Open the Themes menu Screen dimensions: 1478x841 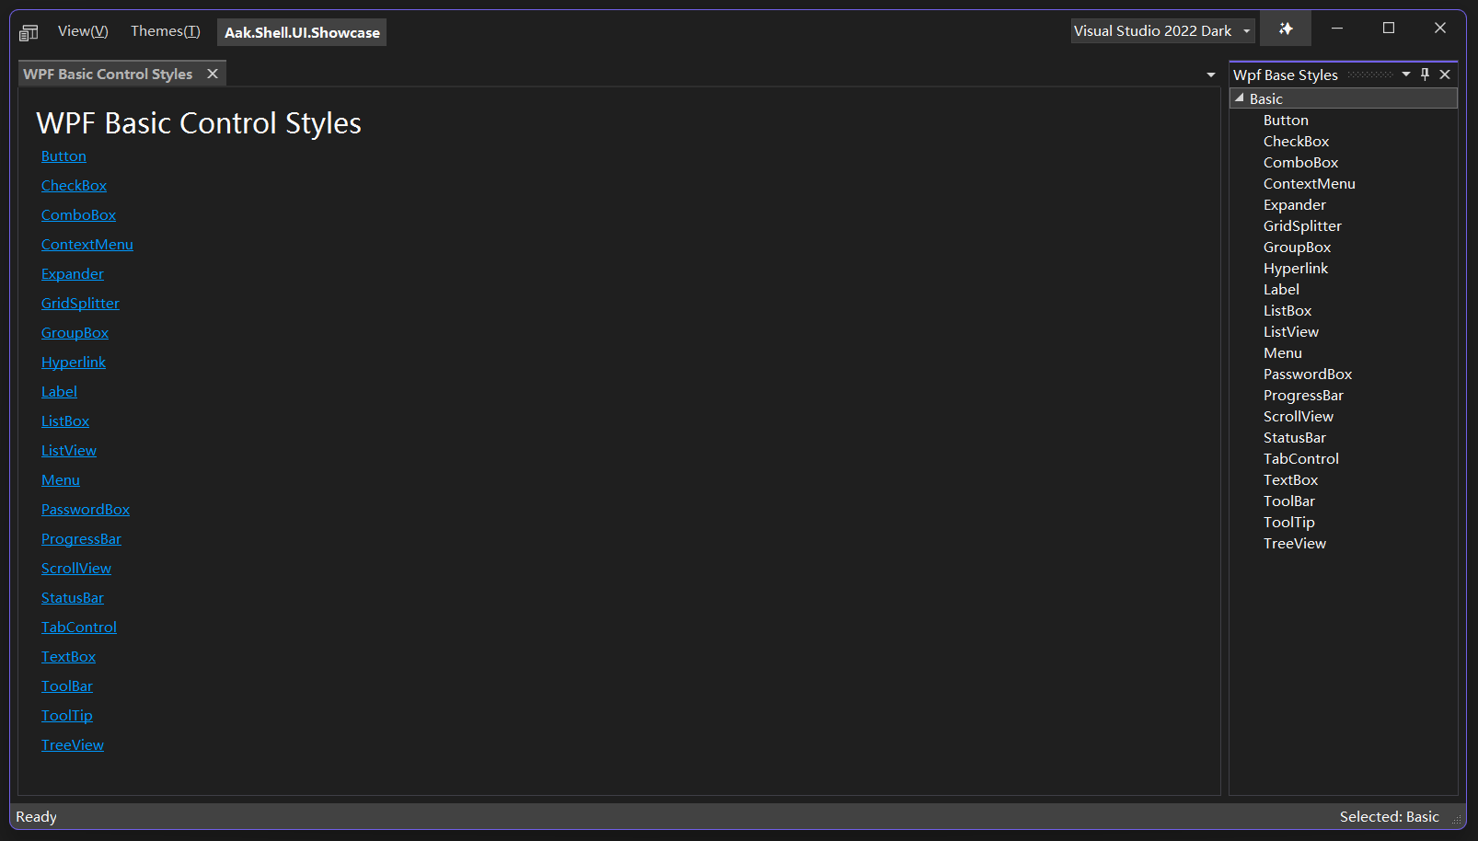[165, 30]
